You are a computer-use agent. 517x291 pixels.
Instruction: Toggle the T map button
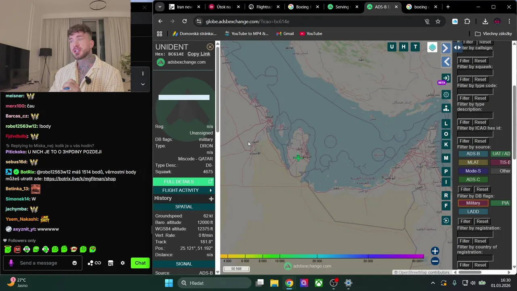tap(415, 47)
